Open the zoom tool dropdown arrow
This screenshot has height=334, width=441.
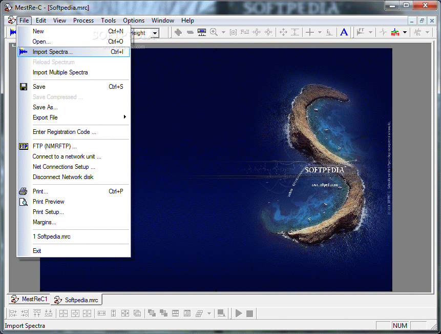click(224, 32)
